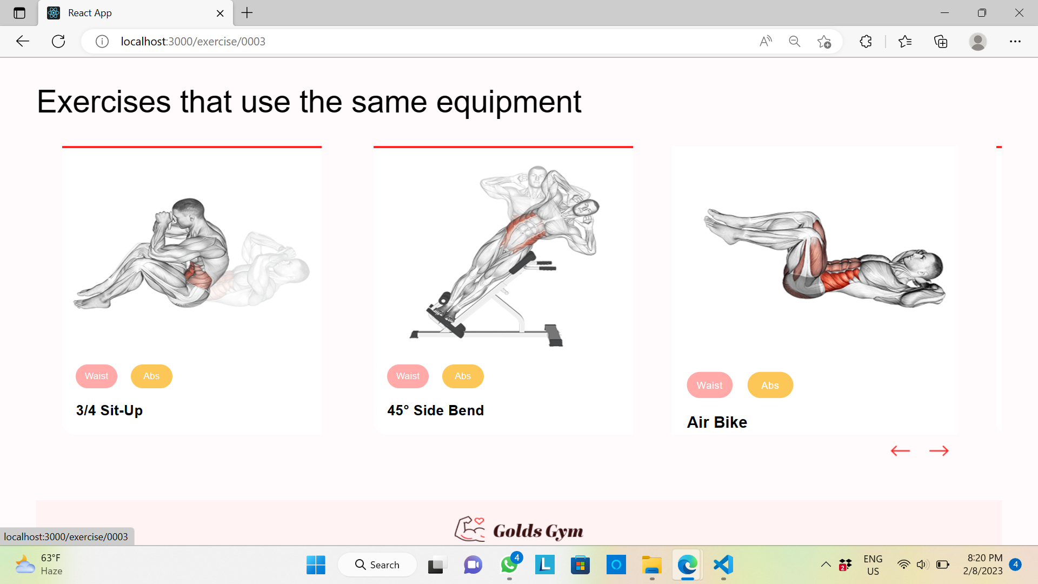Go back with browser back arrow
Screen dimensions: 1038x584
(23, 41)
